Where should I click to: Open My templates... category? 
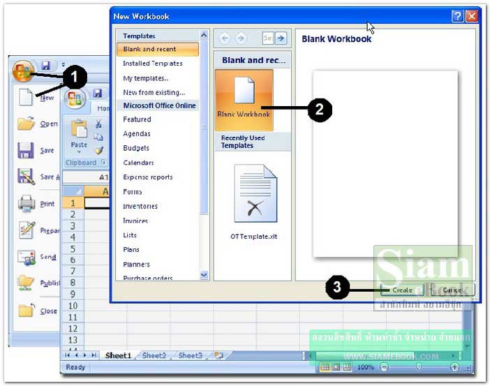(146, 78)
